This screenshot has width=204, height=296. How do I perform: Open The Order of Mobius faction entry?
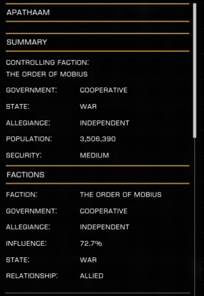(x=121, y=195)
